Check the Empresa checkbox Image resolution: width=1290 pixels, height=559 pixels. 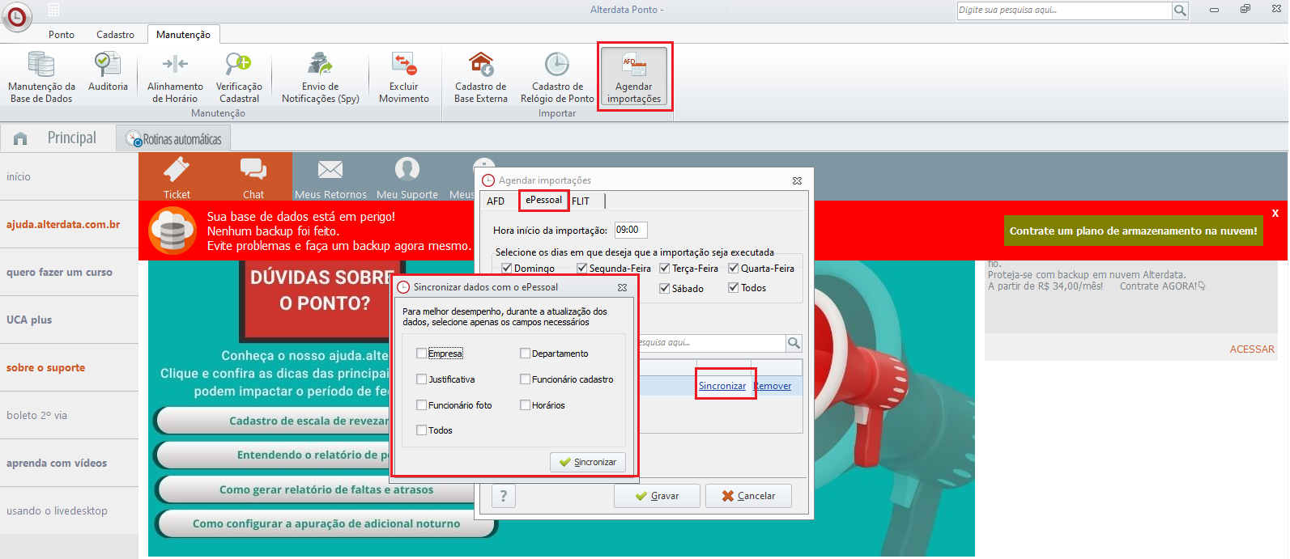(x=421, y=354)
